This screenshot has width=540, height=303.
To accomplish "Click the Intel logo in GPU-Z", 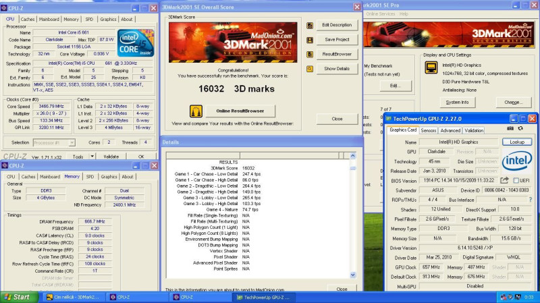I will click(x=516, y=161).
